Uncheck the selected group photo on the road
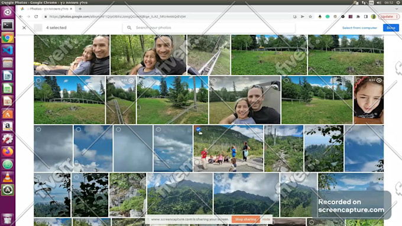The height and width of the screenshot is (226, 402). pos(199,129)
